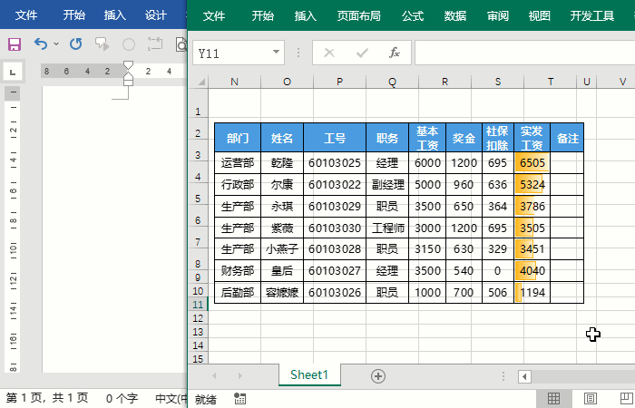Image resolution: width=635 pixels, height=408 pixels.
Task: Click the confirm checkmark in formula bar
Action: coord(362,53)
